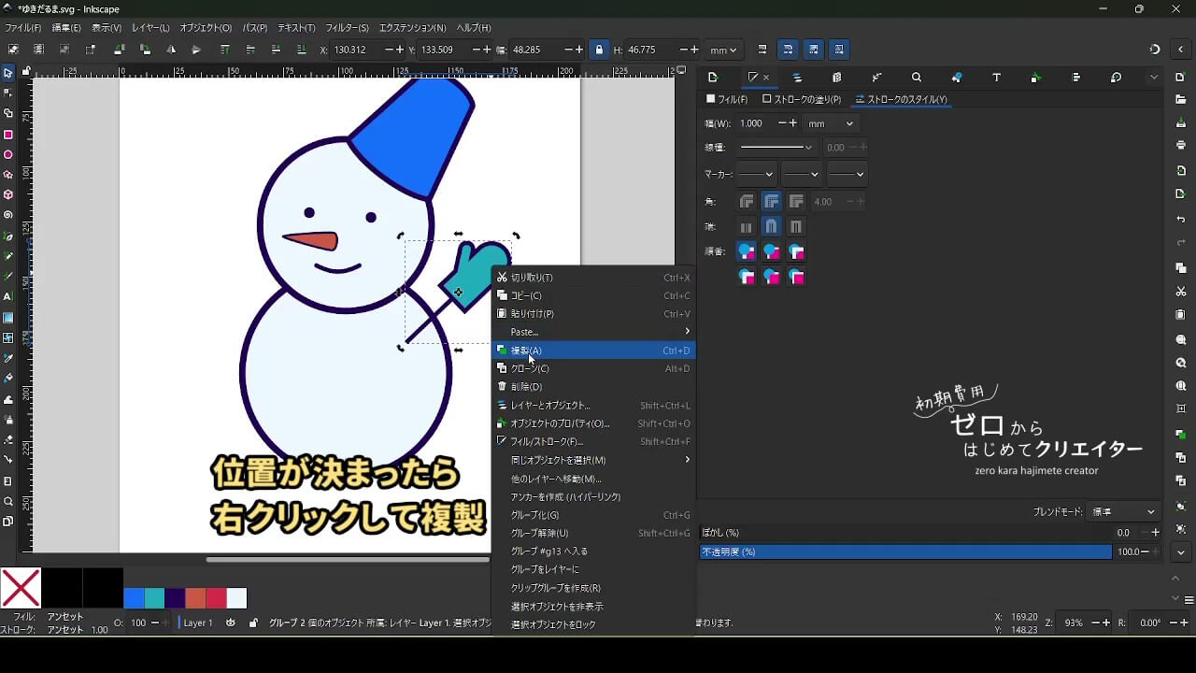Toggle the width/height ratio lock
The width and height of the screenshot is (1196, 673).
[x=599, y=50]
